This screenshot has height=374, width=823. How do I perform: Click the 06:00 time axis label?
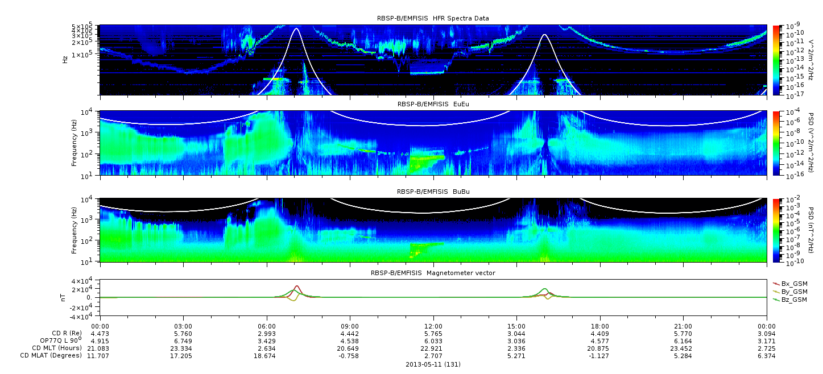pos(267,326)
